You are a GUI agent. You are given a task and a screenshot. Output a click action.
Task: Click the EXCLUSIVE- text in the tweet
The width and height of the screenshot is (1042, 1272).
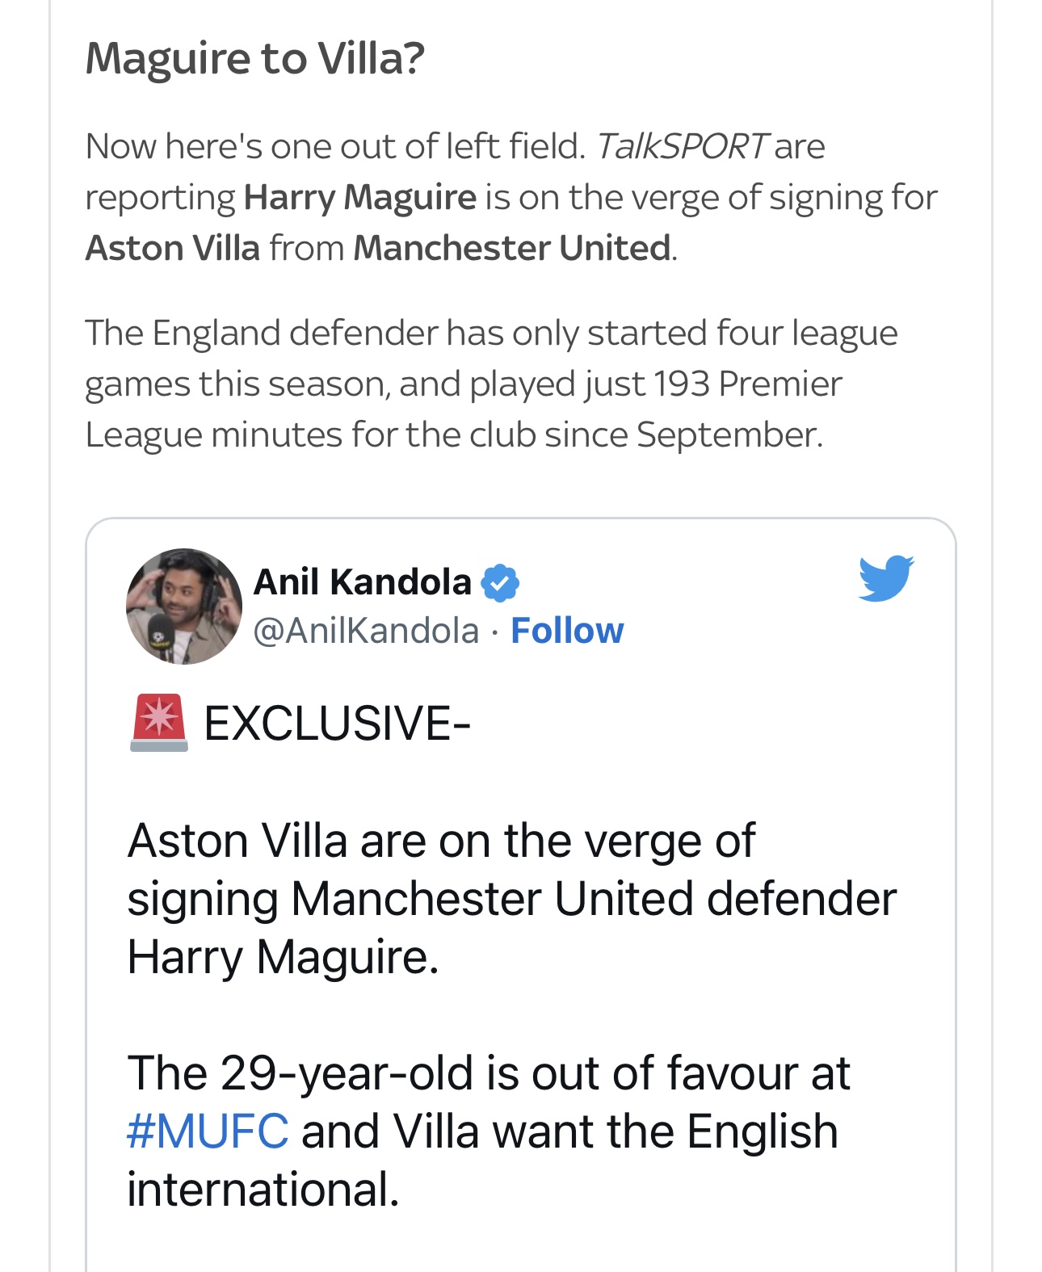(337, 723)
